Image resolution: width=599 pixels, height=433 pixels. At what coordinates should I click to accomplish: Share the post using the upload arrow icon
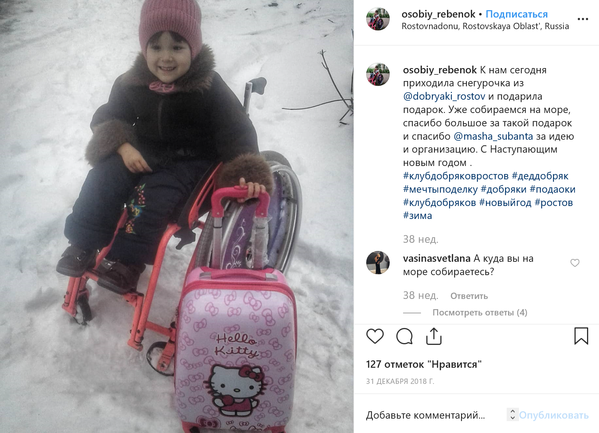(434, 336)
